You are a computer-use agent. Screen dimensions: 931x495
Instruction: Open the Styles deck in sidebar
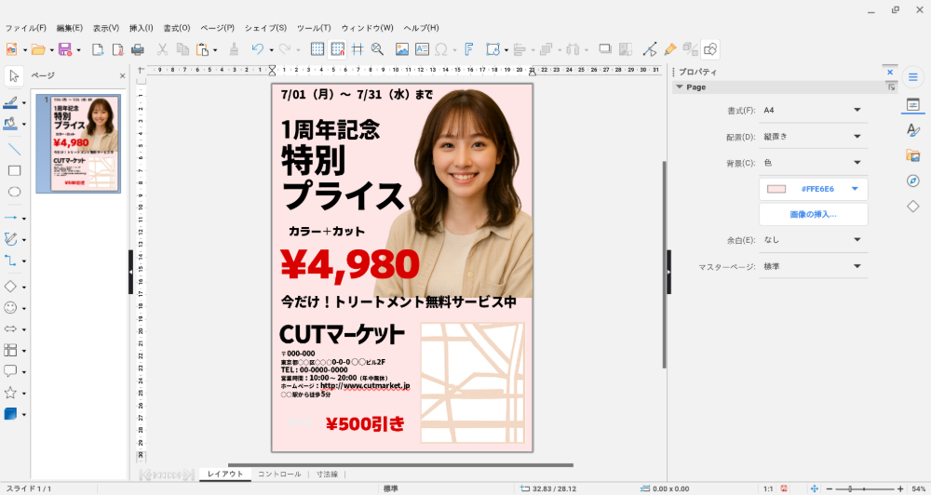click(913, 130)
